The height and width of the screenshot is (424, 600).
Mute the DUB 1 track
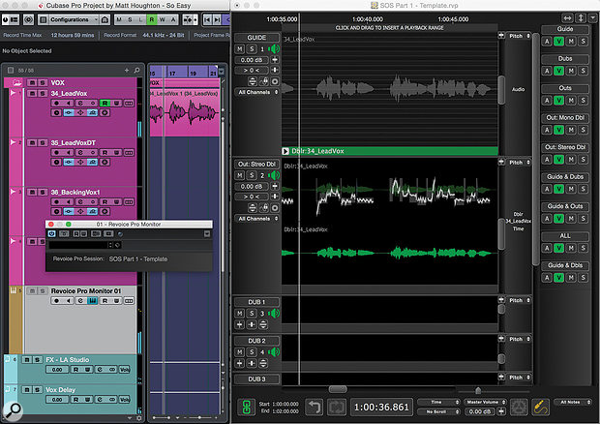click(240, 314)
